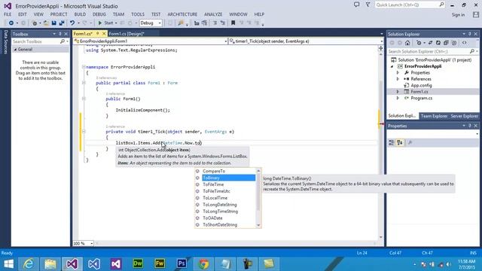Click the Sign in link

coord(458,15)
